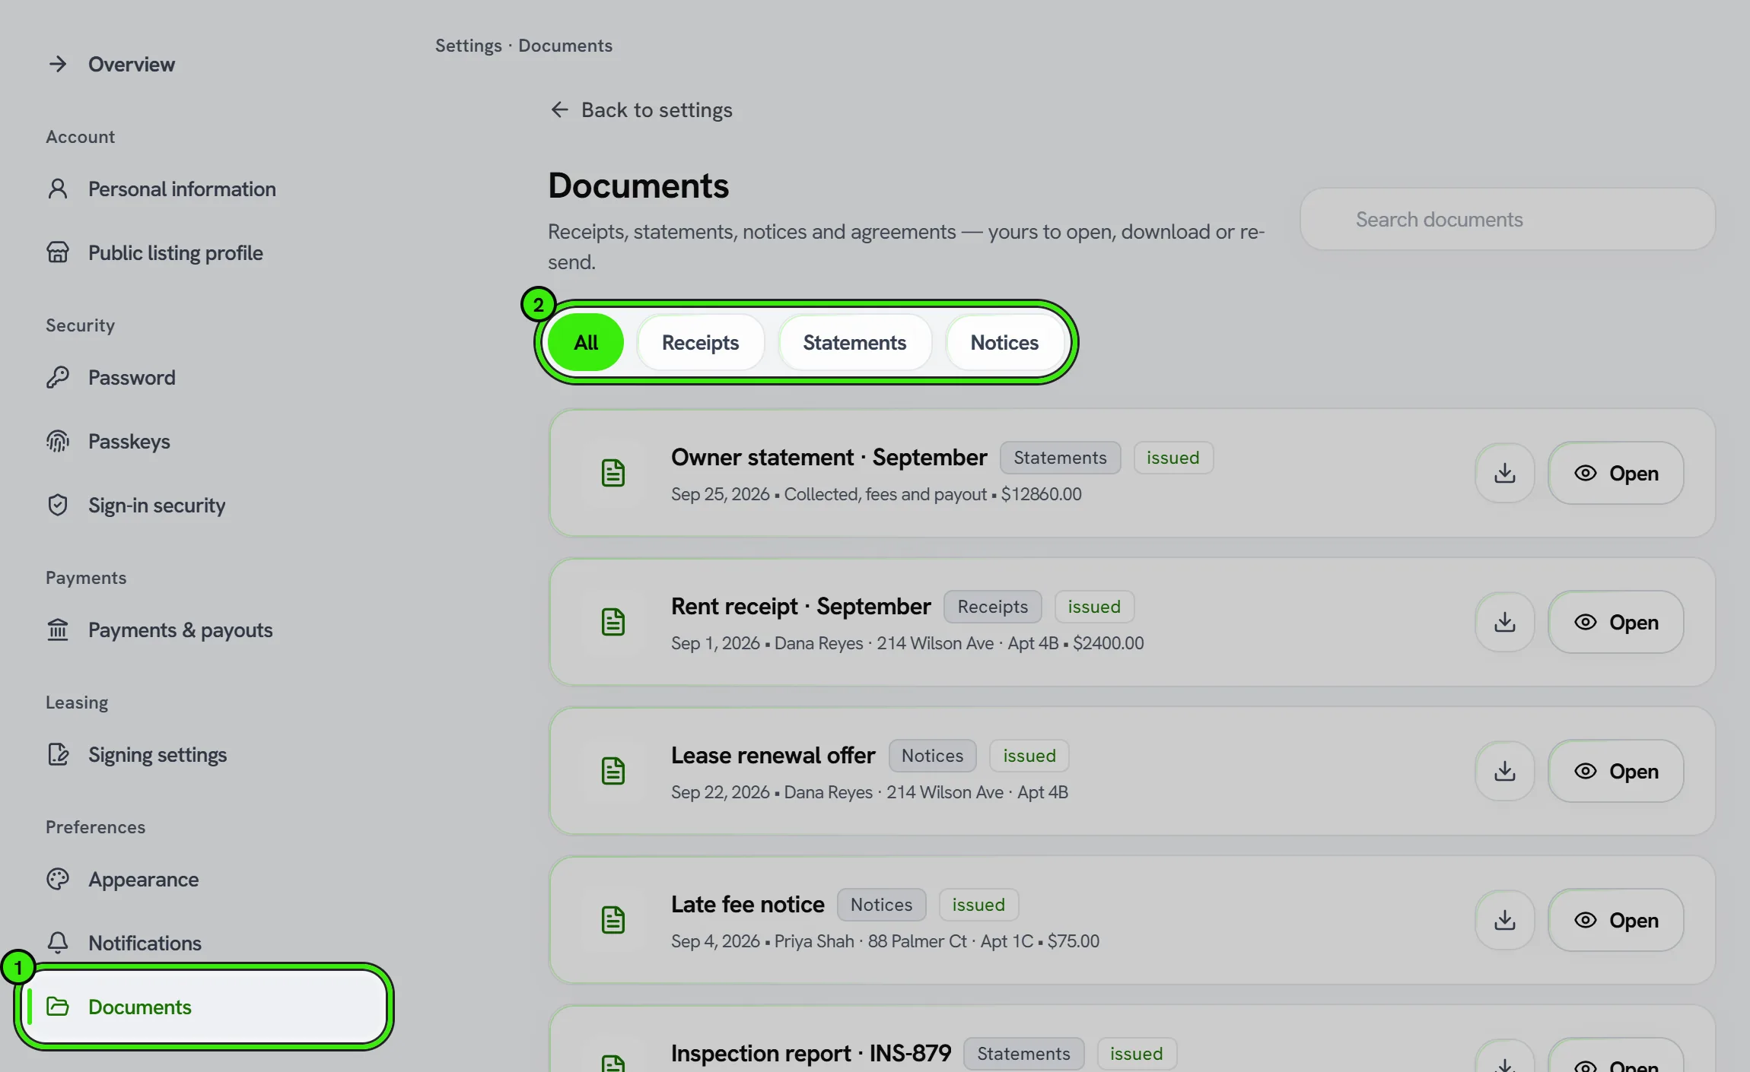Click the issued badge on Late fee notice
The image size is (1750, 1072).
click(978, 905)
